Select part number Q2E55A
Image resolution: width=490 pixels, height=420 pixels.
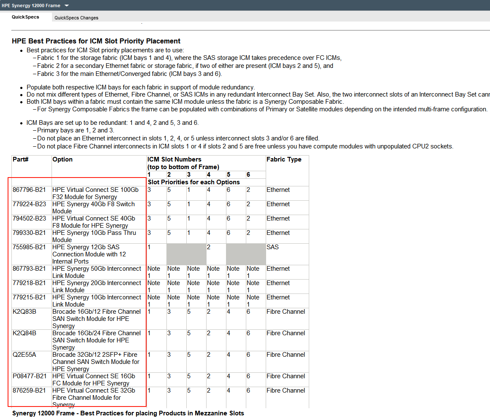coord(24,355)
